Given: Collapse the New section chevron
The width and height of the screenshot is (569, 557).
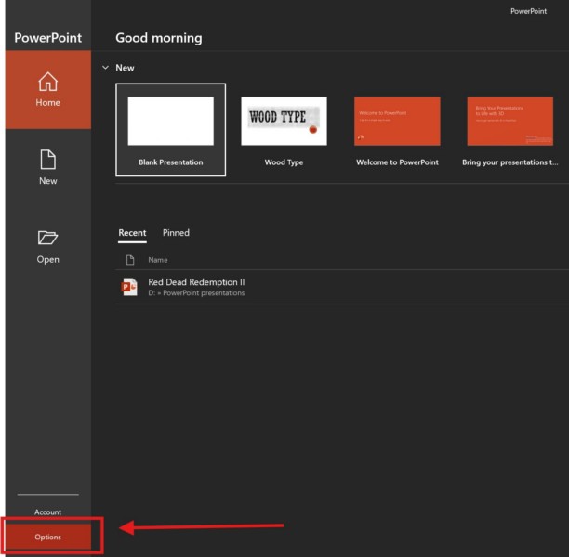Looking at the screenshot, I should coord(105,68).
